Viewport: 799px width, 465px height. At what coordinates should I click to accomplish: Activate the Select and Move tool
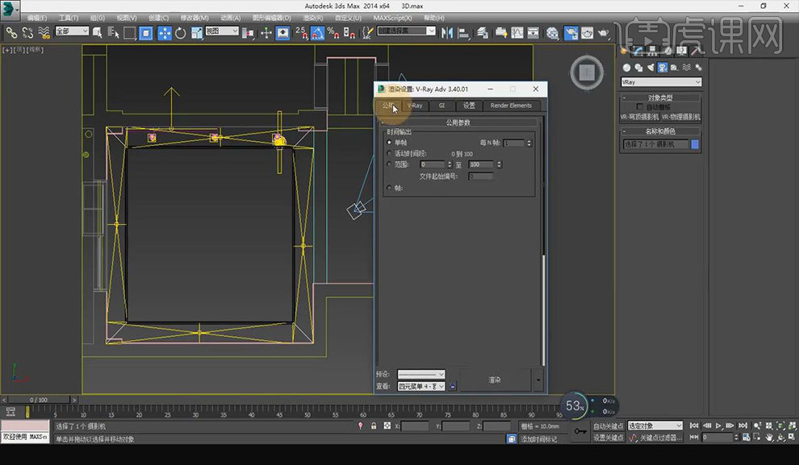coord(164,33)
